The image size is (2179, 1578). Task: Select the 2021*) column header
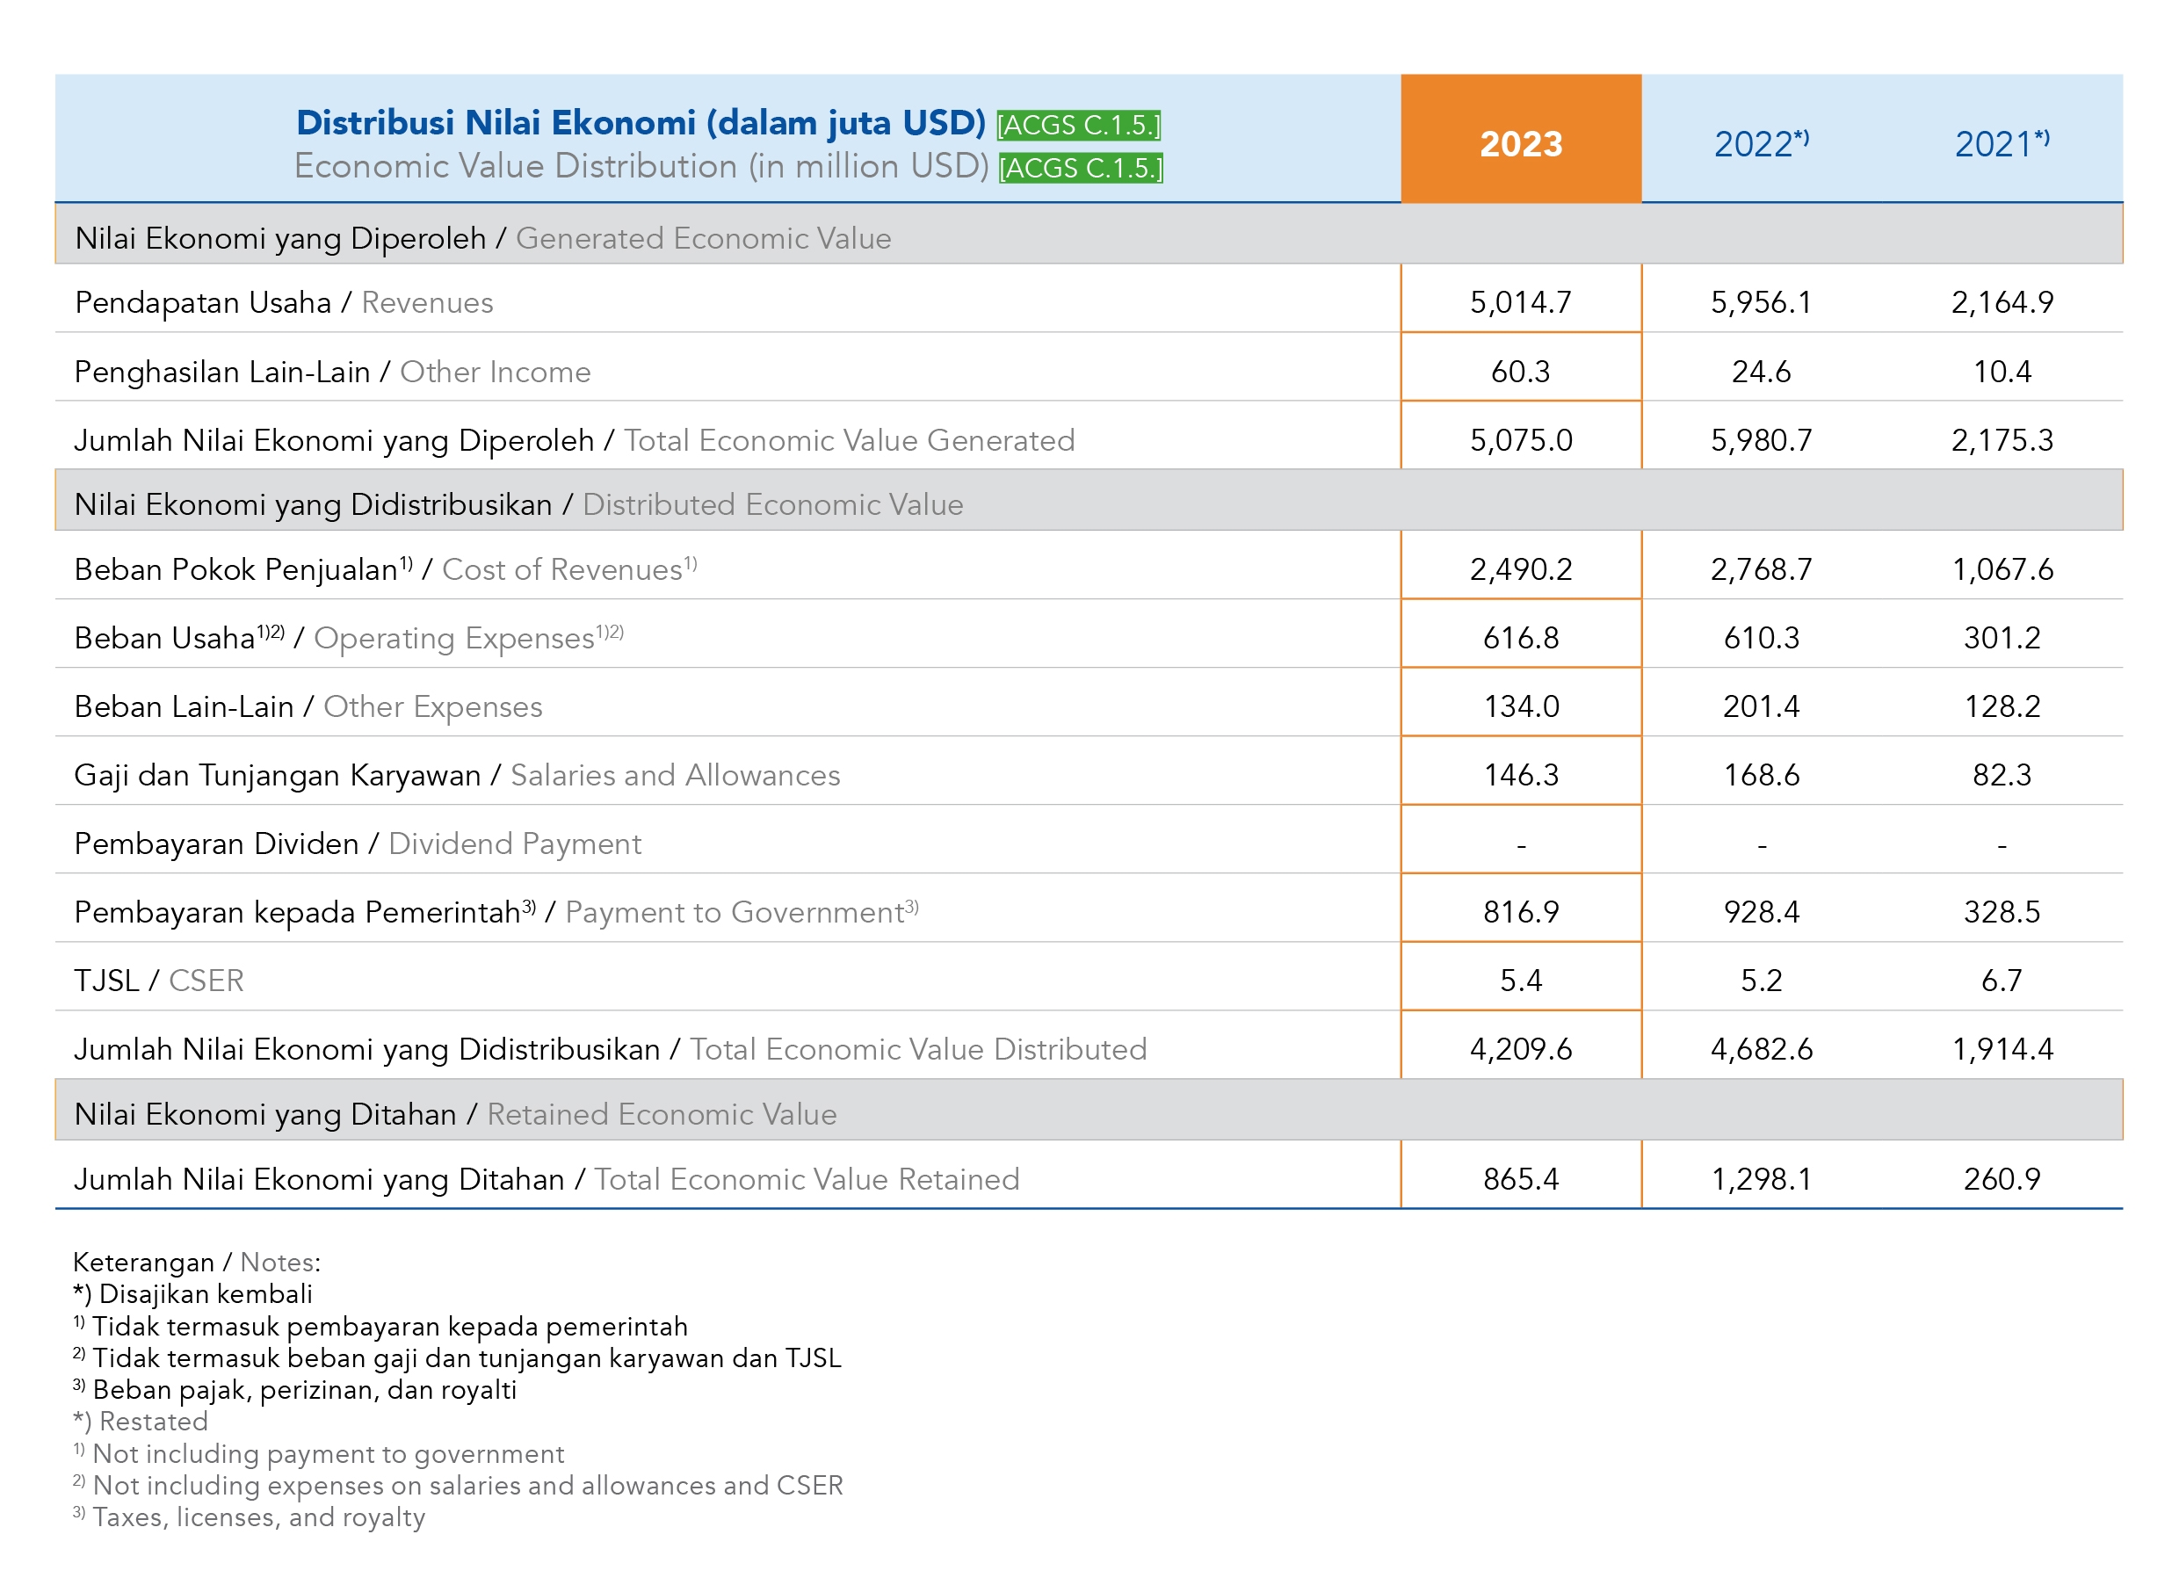click(x=2002, y=143)
